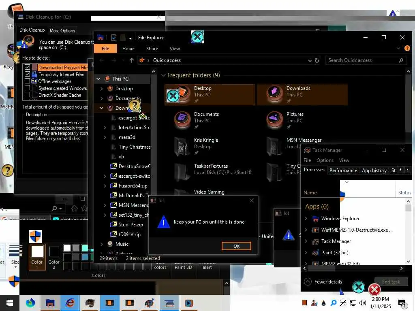Click the network icon in system tray

[x=353, y=303]
